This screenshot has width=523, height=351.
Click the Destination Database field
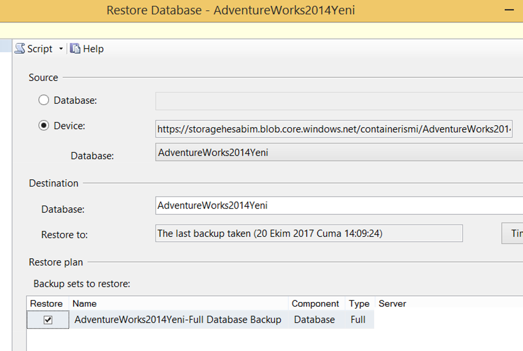point(339,205)
